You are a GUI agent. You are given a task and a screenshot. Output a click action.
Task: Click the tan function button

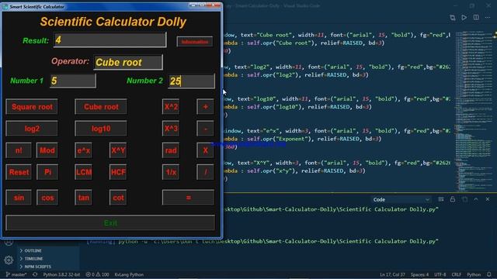[x=83, y=198]
